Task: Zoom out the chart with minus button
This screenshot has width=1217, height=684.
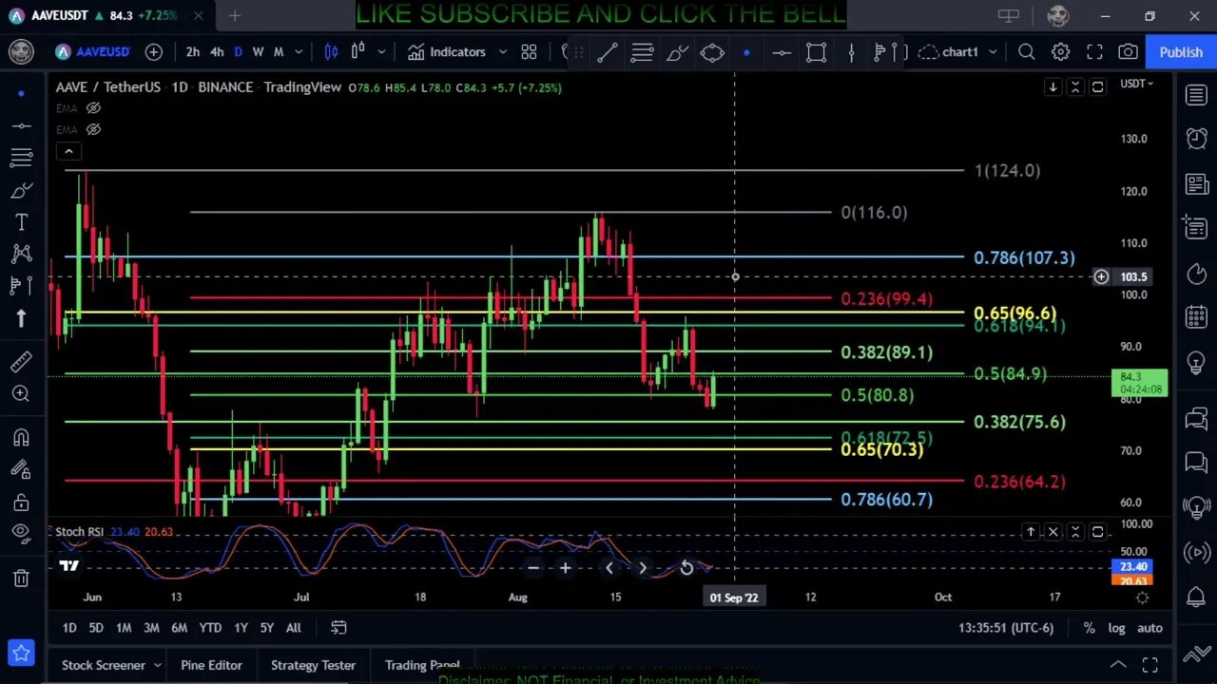Action: pyautogui.click(x=533, y=568)
